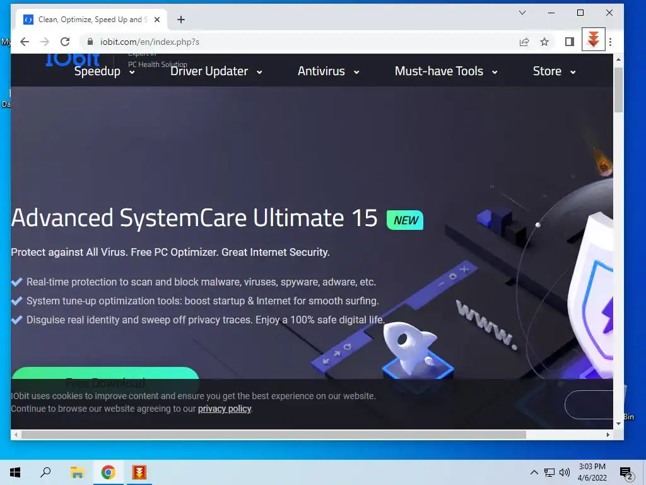Click the Chrome taskbar icon
Viewport: 646px width, 485px height.
[108, 472]
